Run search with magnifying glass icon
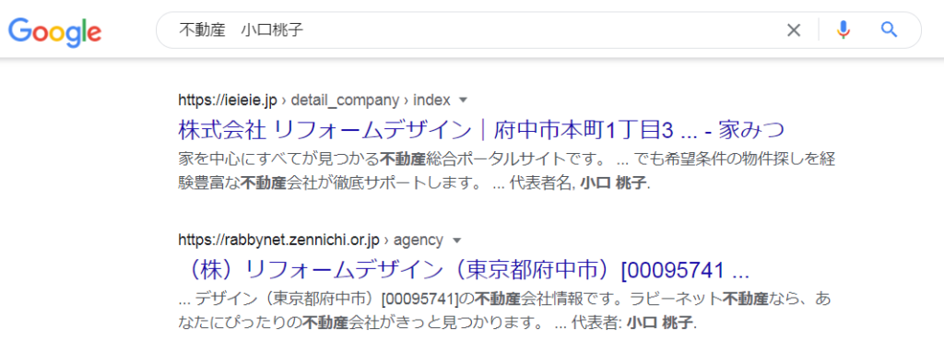This screenshot has height=353, width=944. pyautogui.click(x=889, y=29)
